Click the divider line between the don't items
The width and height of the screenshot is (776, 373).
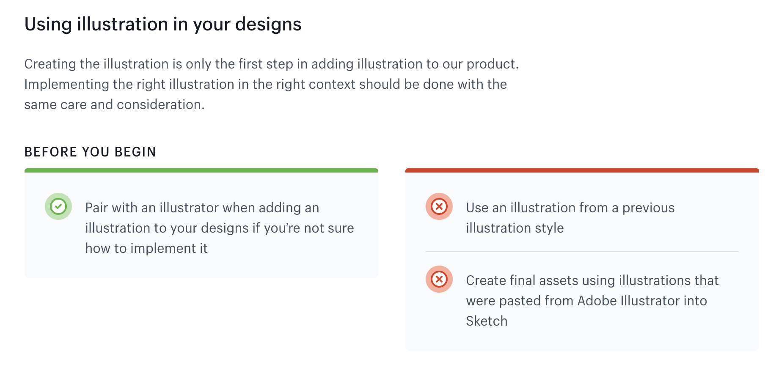coord(582,252)
